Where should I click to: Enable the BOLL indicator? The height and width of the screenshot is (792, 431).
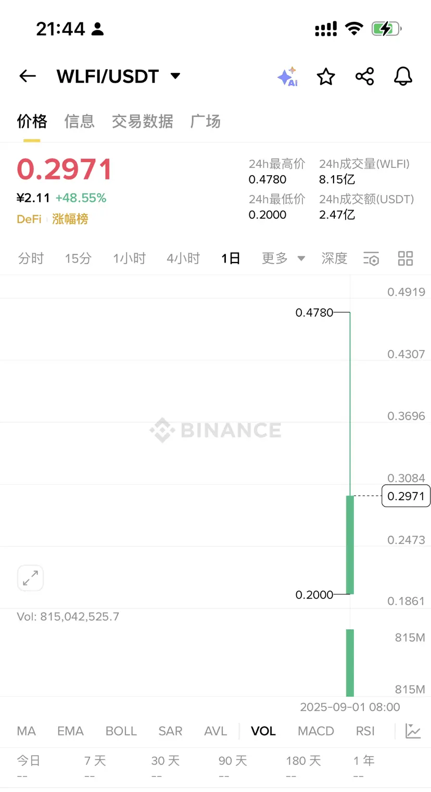coord(121,731)
